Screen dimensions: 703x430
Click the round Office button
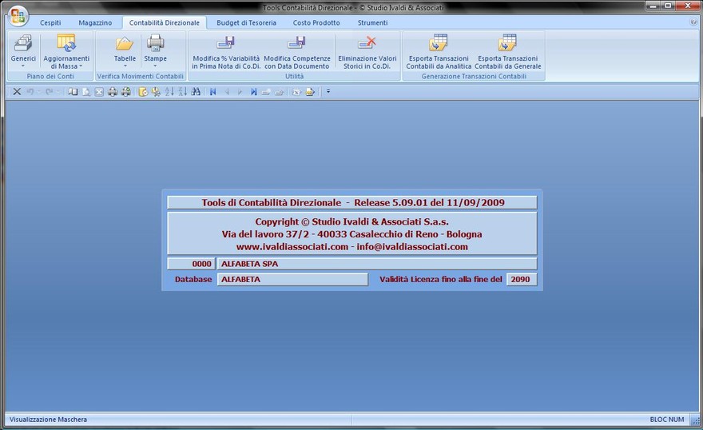[x=18, y=15]
